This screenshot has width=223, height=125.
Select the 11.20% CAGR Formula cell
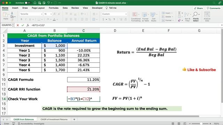click(x=84, y=80)
